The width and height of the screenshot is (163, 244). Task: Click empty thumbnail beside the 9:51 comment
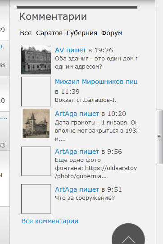pyautogui.click(x=36, y=199)
